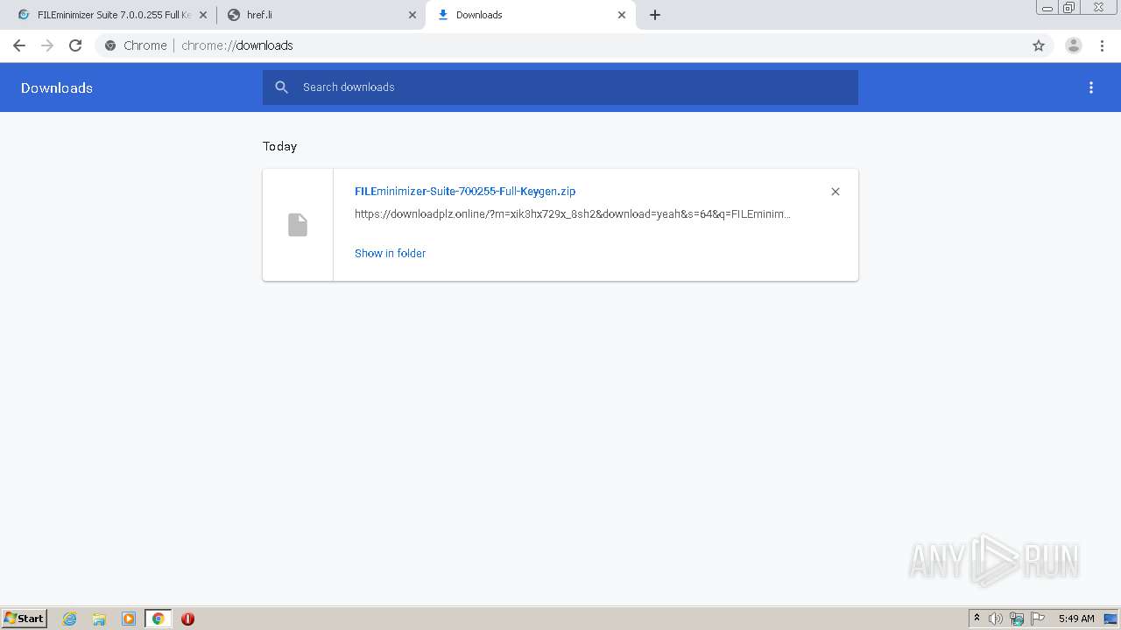1121x630 pixels.
Task: Open Windows Explorer folder from taskbar
Action: click(x=99, y=619)
